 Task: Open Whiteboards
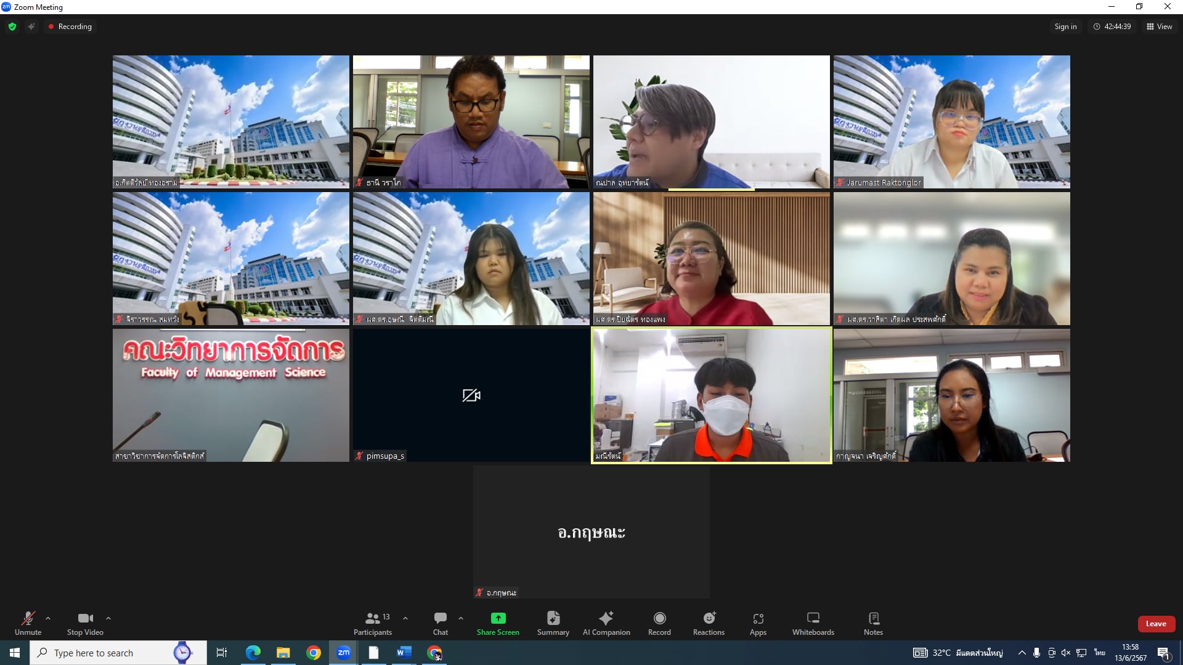pyautogui.click(x=813, y=623)
